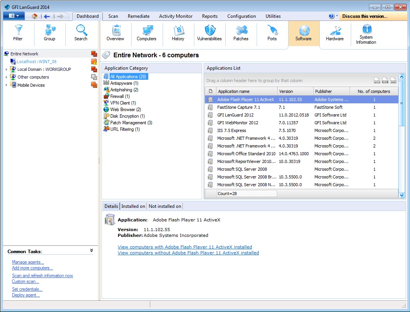Select the Antiphishing (2) category

124,90
